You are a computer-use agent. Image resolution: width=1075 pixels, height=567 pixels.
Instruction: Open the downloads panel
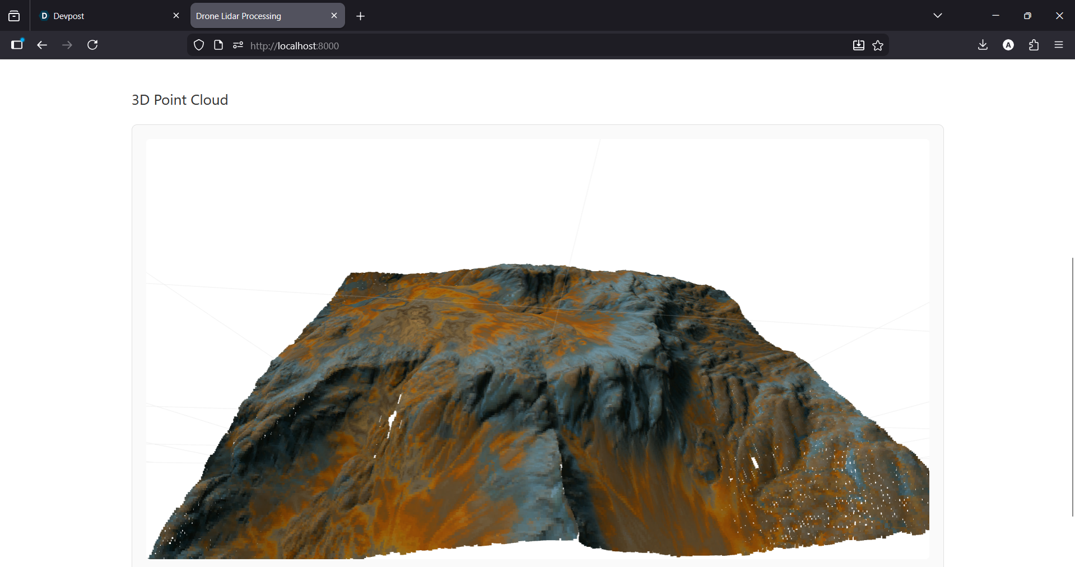[983, 45]
